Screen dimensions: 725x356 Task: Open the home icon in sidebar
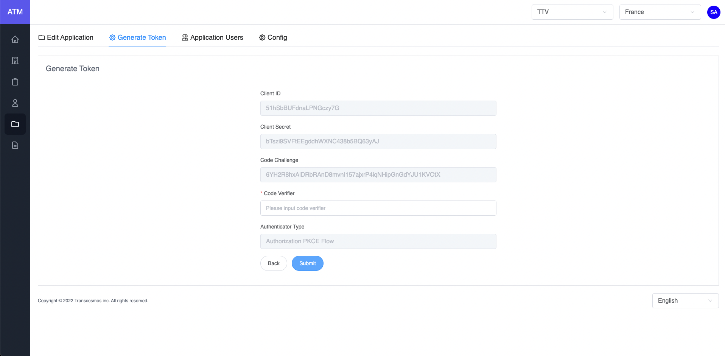pyautogui.click(x=15, y=39)
